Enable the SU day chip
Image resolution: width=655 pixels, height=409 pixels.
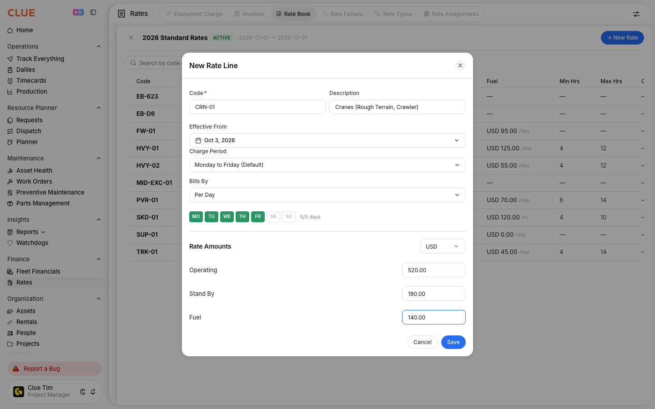point(289,217)
